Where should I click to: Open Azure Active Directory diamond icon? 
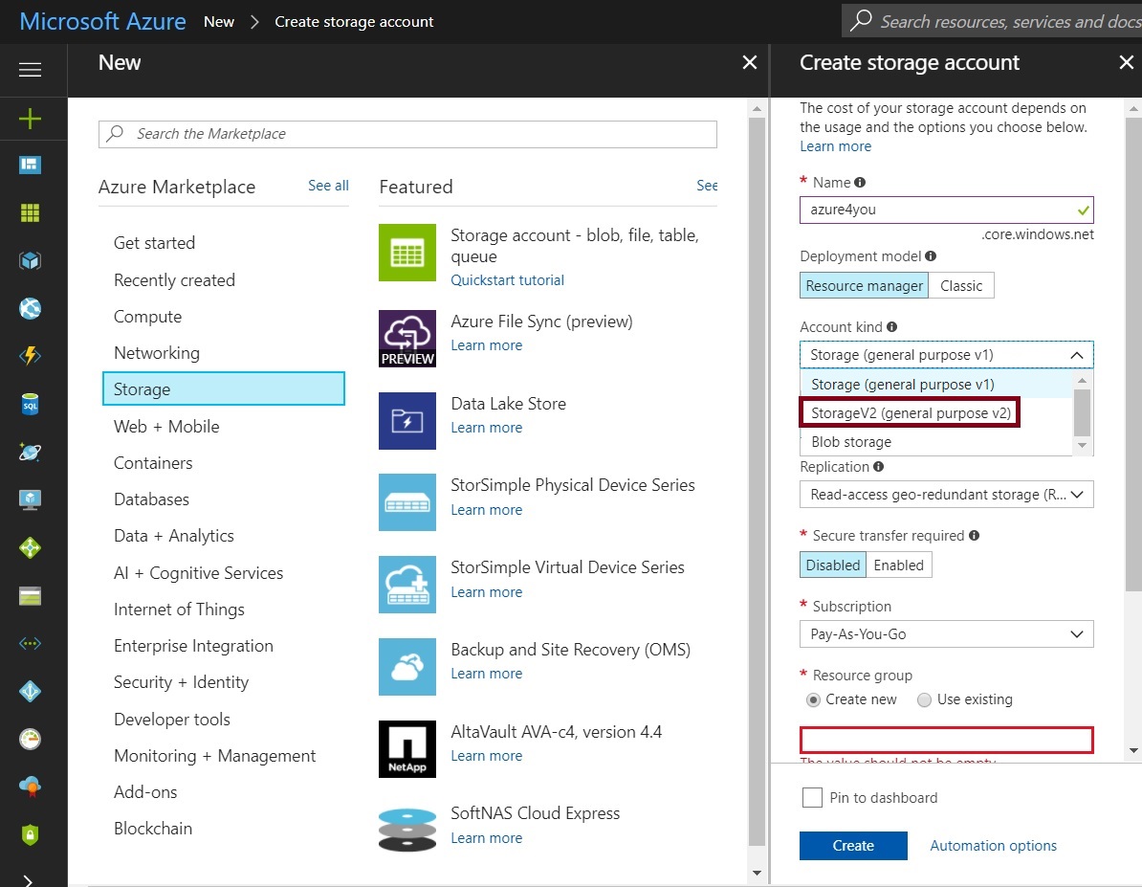(x=30, y=691)
